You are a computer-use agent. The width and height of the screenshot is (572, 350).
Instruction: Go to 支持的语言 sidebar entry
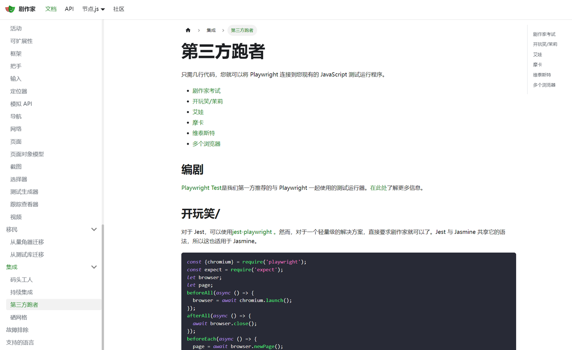click(x=20, y=342)
